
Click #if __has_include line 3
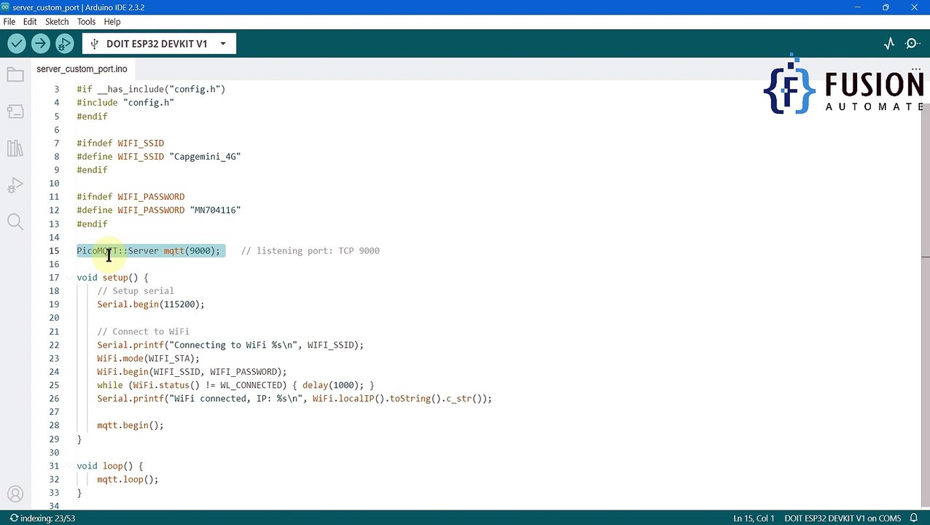151,90
